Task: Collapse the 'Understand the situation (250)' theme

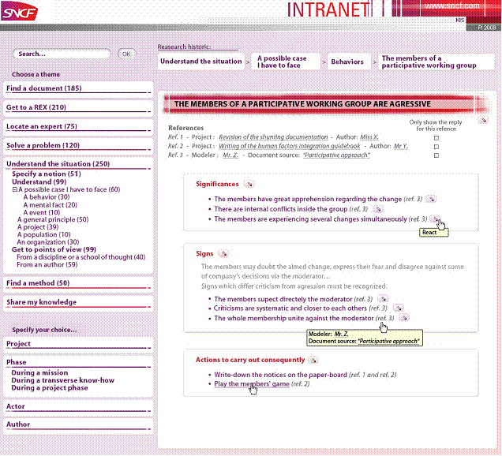Action: point(78,164)
